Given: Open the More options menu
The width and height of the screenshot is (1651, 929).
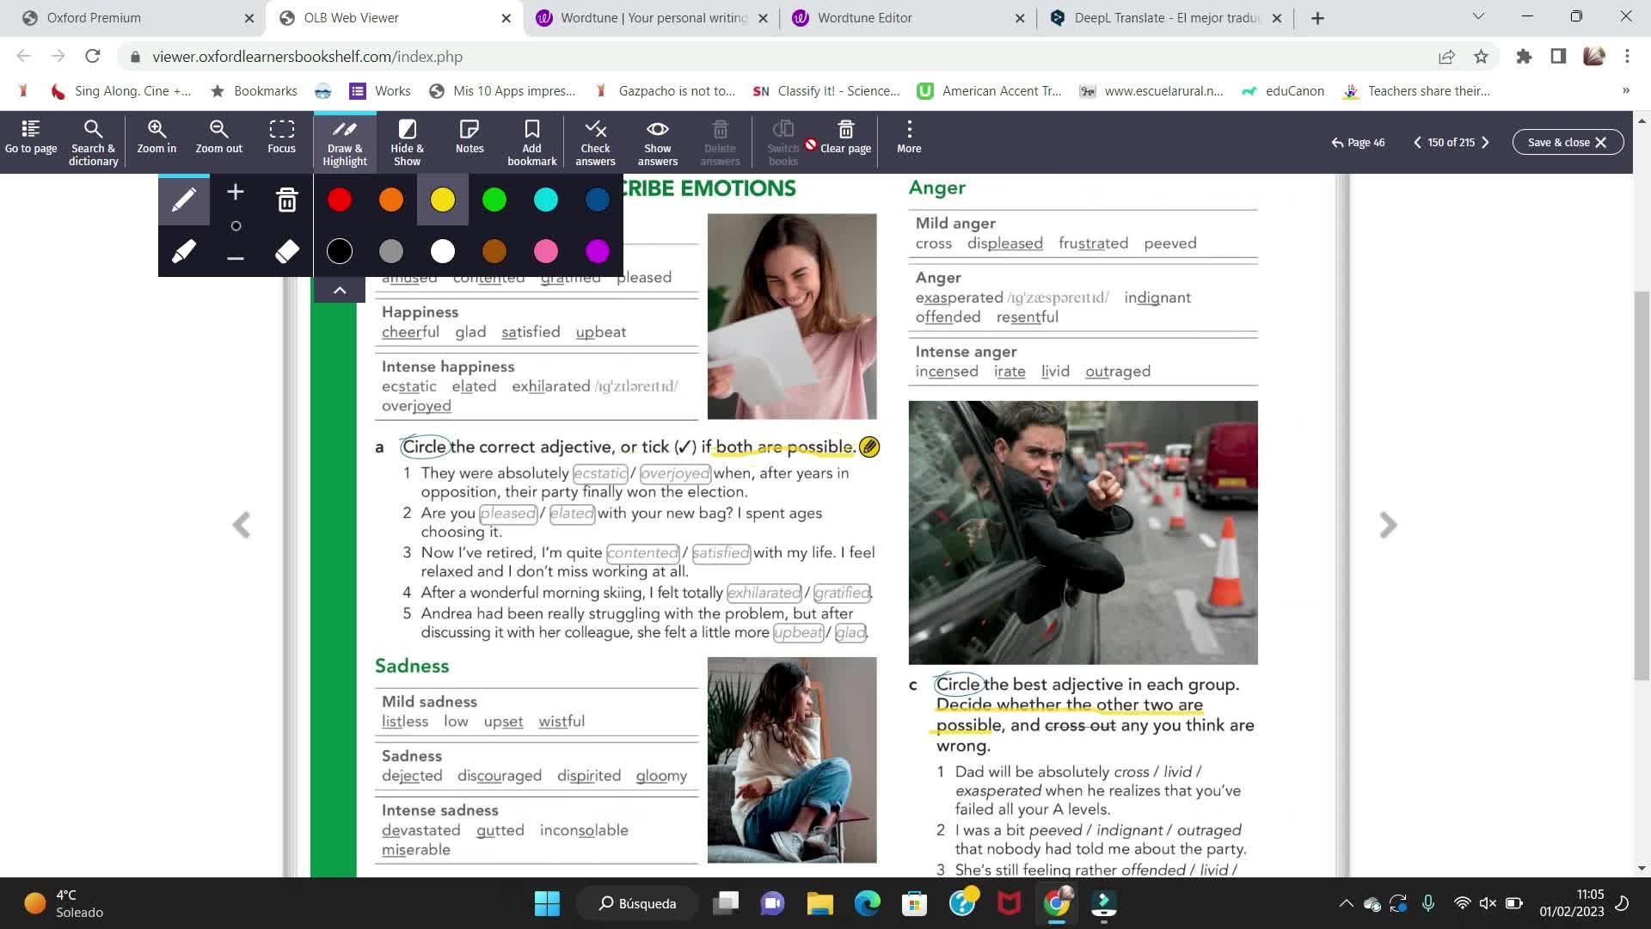Looking at the screenshot, I should [x=909, y=138].
